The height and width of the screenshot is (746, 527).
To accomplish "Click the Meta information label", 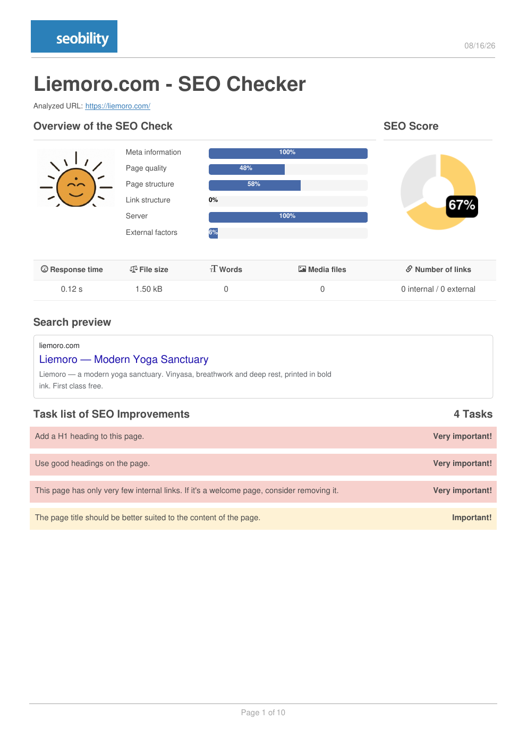I will [154, 152].
